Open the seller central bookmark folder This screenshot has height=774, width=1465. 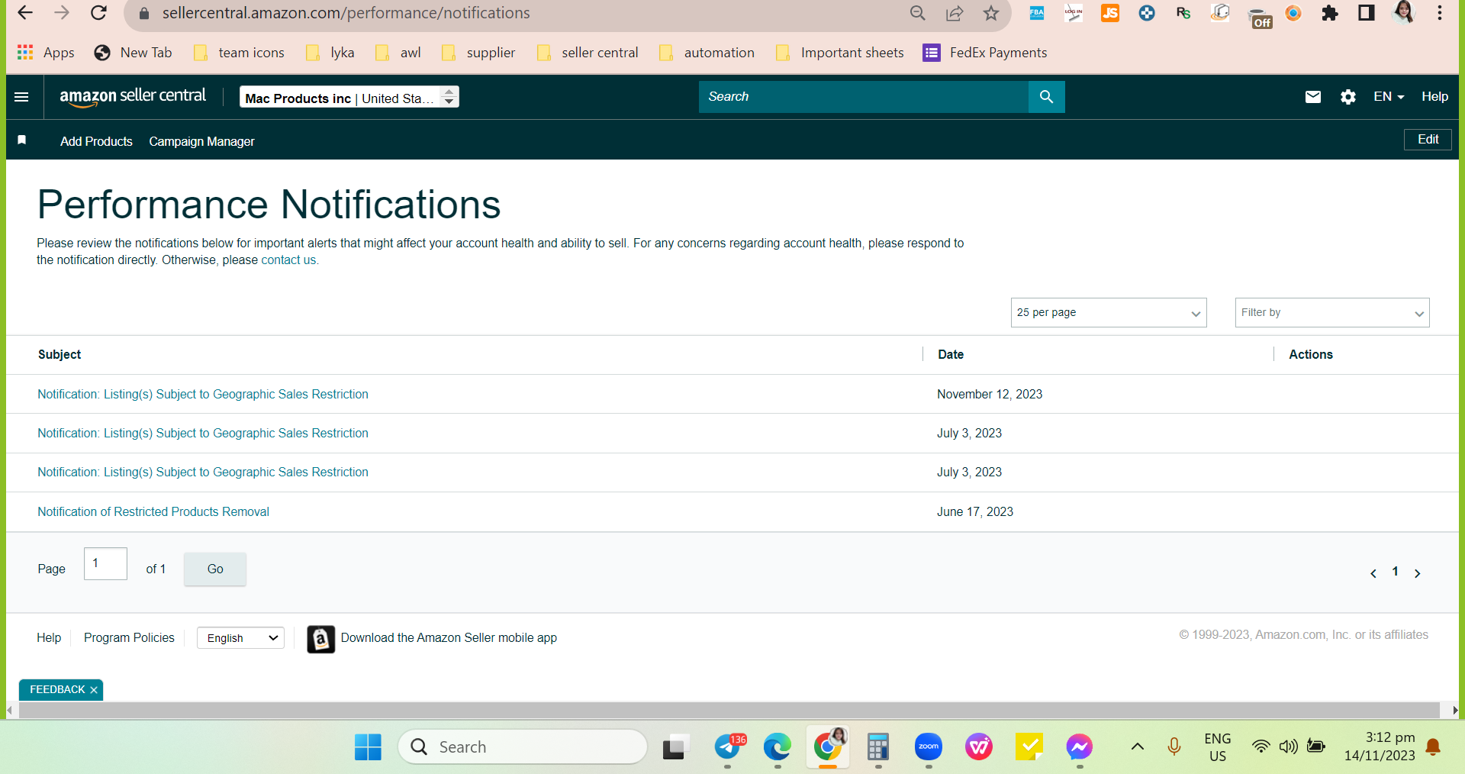pyautogui.click(x=588, y=53)
